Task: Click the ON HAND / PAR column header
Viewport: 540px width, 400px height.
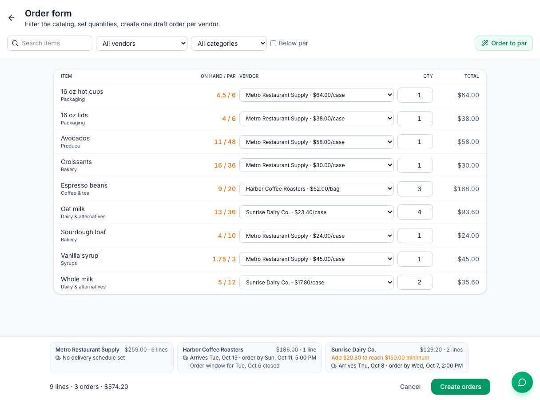Action: [x=218, y=76]
